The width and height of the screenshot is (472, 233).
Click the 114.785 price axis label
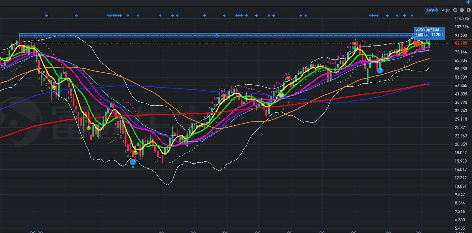pos(462,18)
